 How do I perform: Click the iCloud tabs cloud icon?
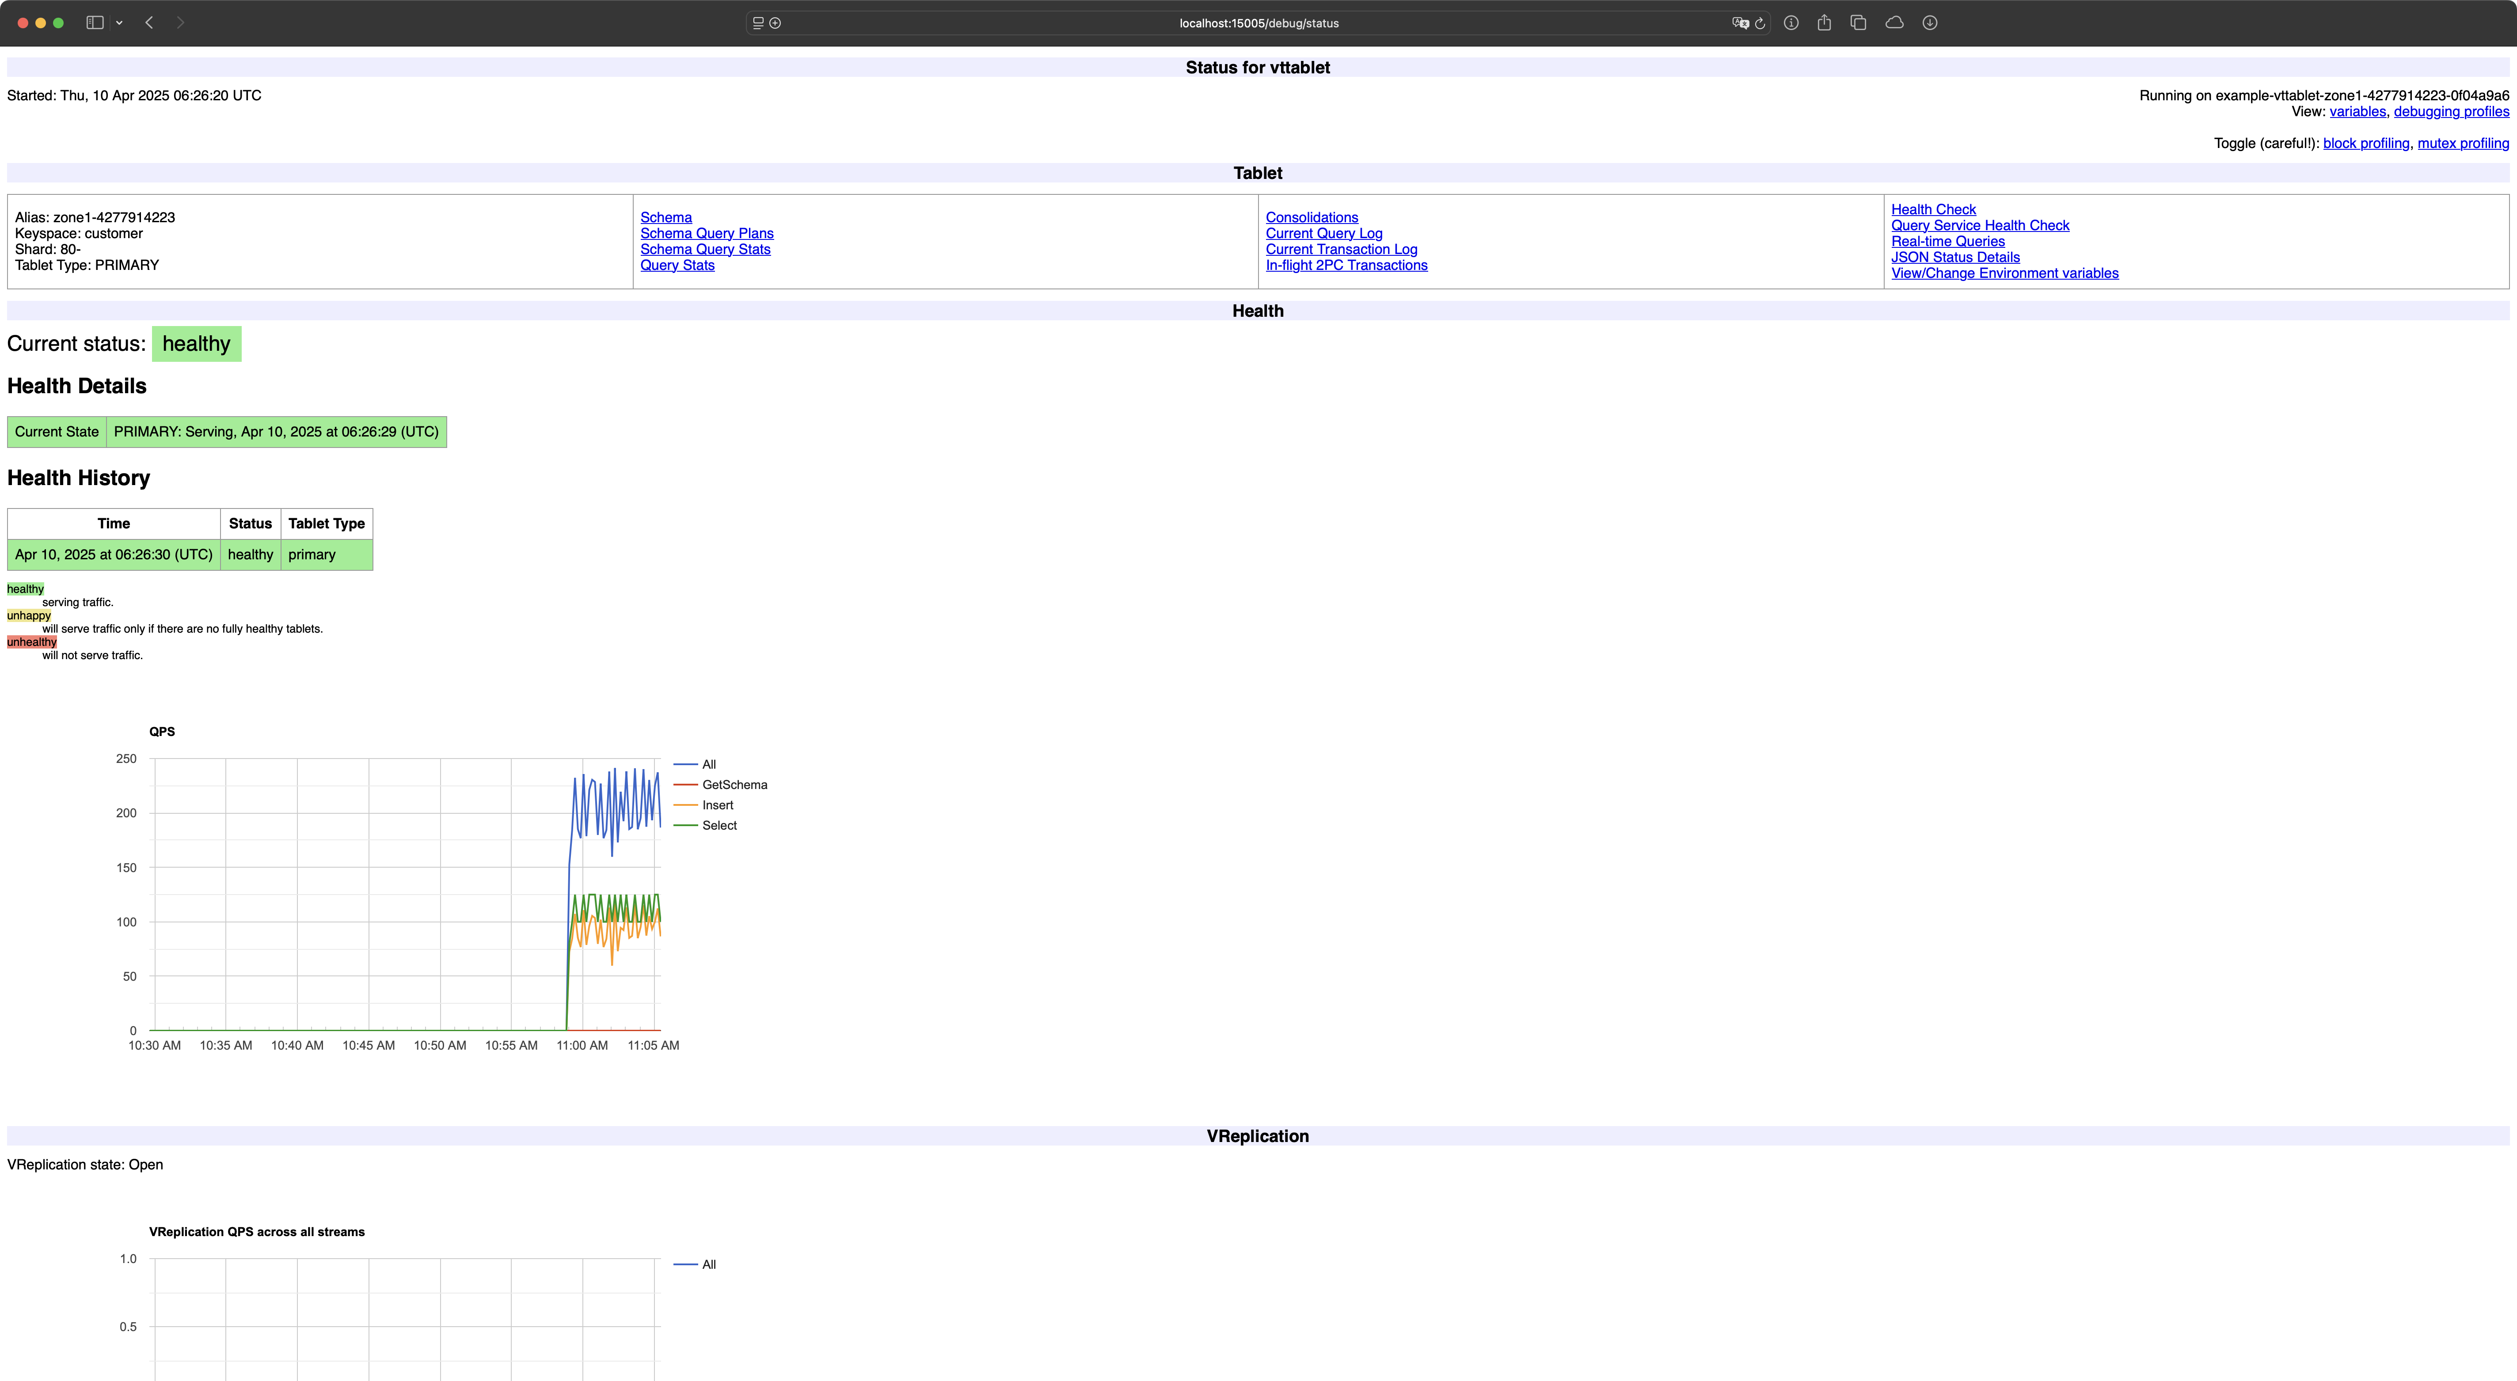(x=1894, y=23)
